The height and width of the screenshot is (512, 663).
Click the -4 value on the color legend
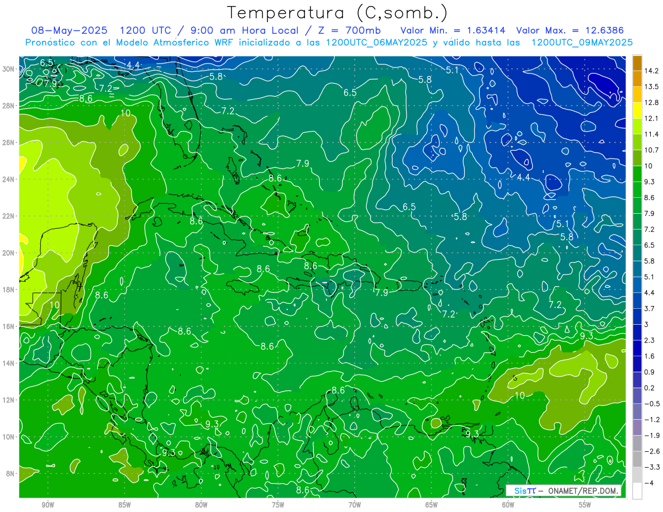649,483
